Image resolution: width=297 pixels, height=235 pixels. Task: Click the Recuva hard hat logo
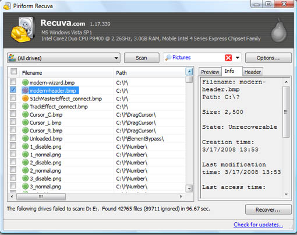[x=22, y=30]
